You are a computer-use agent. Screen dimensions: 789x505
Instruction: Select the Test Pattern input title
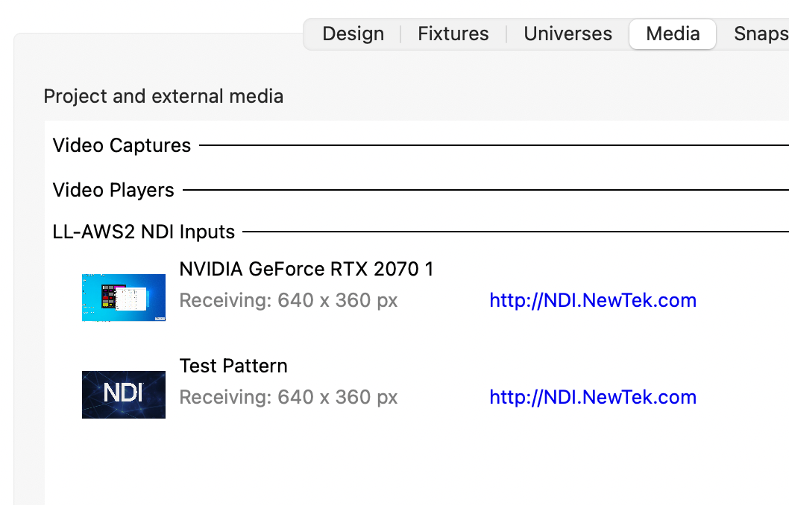233,366
